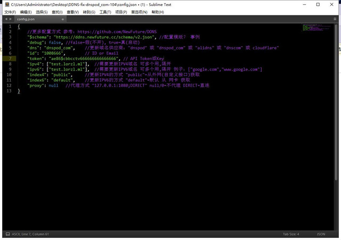Open the 查找(I) menu
This screenshot has width=341, height=240.
point(57,12)
